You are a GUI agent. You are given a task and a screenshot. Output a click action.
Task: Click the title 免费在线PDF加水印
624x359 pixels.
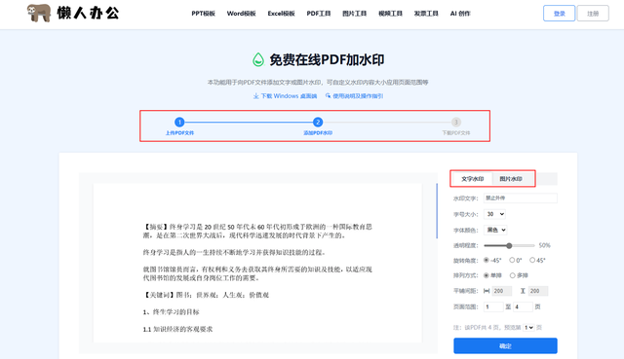tap(327, 60)
